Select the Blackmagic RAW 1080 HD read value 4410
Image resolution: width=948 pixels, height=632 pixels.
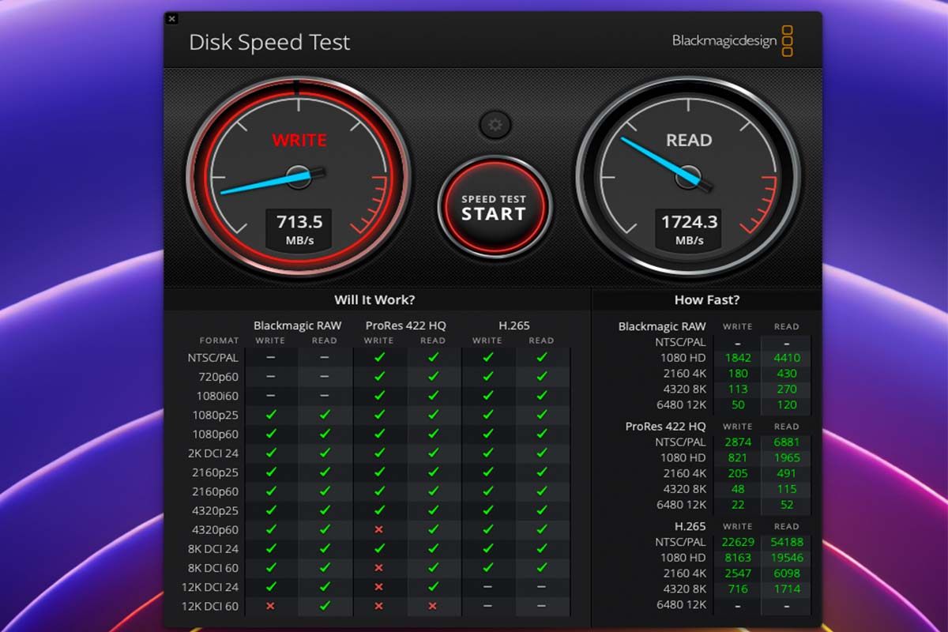[786, 358]
